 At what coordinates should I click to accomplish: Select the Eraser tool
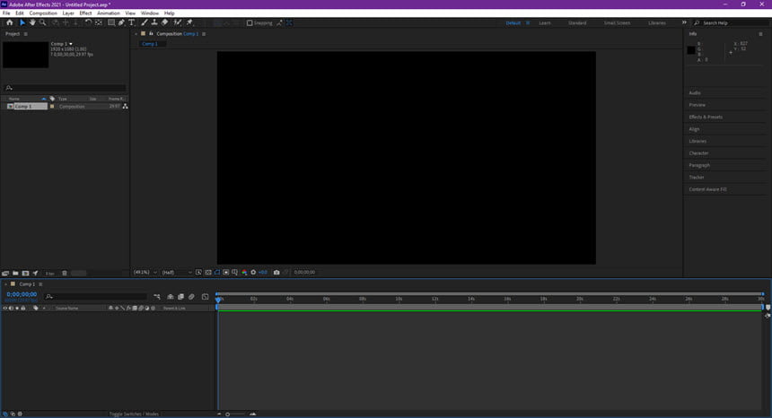pos(164,22)
